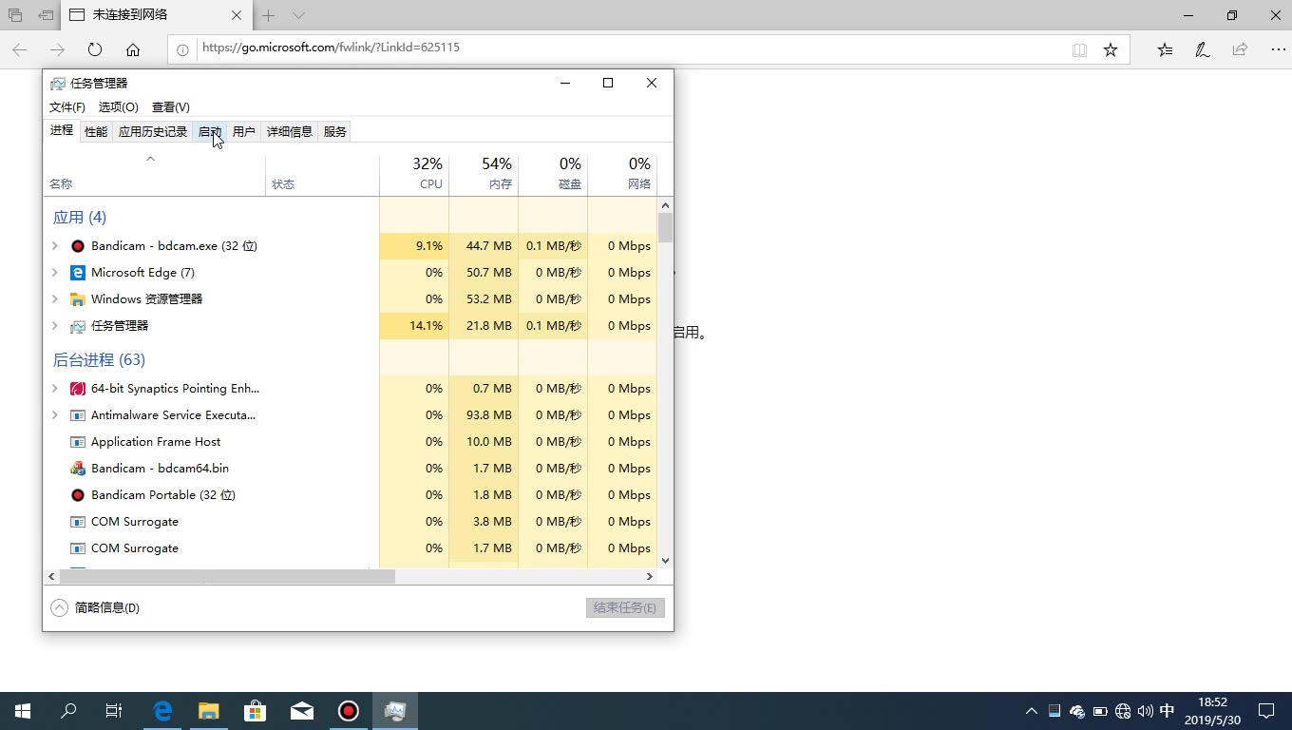Expand the Bandicam bdcam.exe process group
Image resolution: width=1292 pixels, height=730 pixels.
(54, 246)
